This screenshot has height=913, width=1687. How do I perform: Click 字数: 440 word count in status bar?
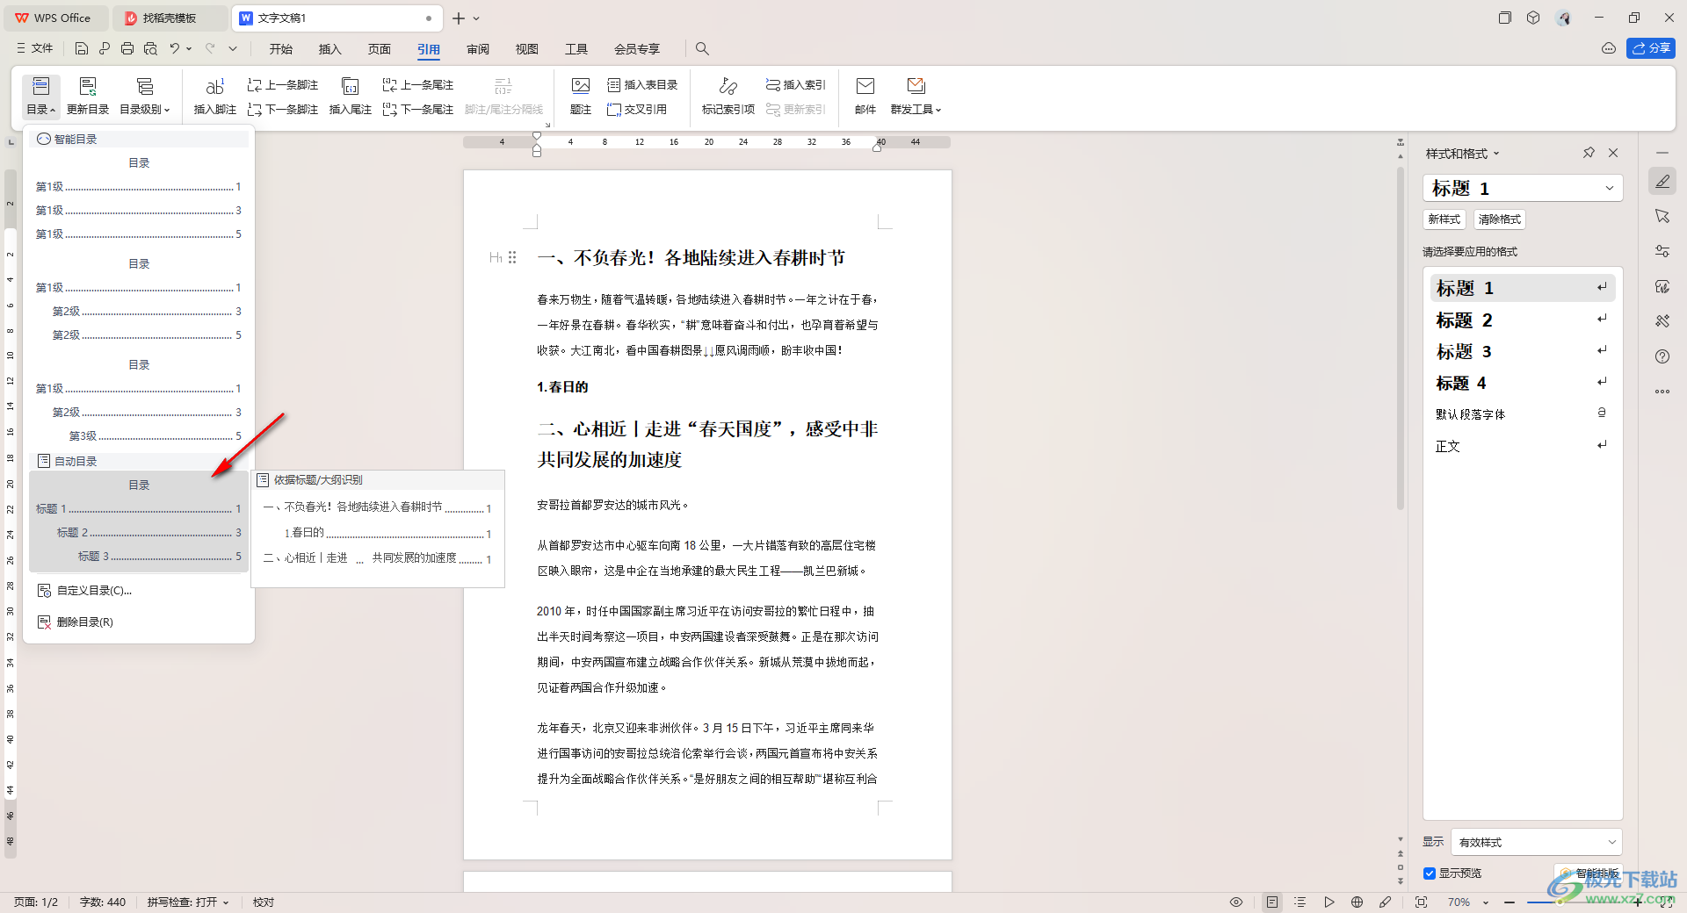click(x=103, y=902)
